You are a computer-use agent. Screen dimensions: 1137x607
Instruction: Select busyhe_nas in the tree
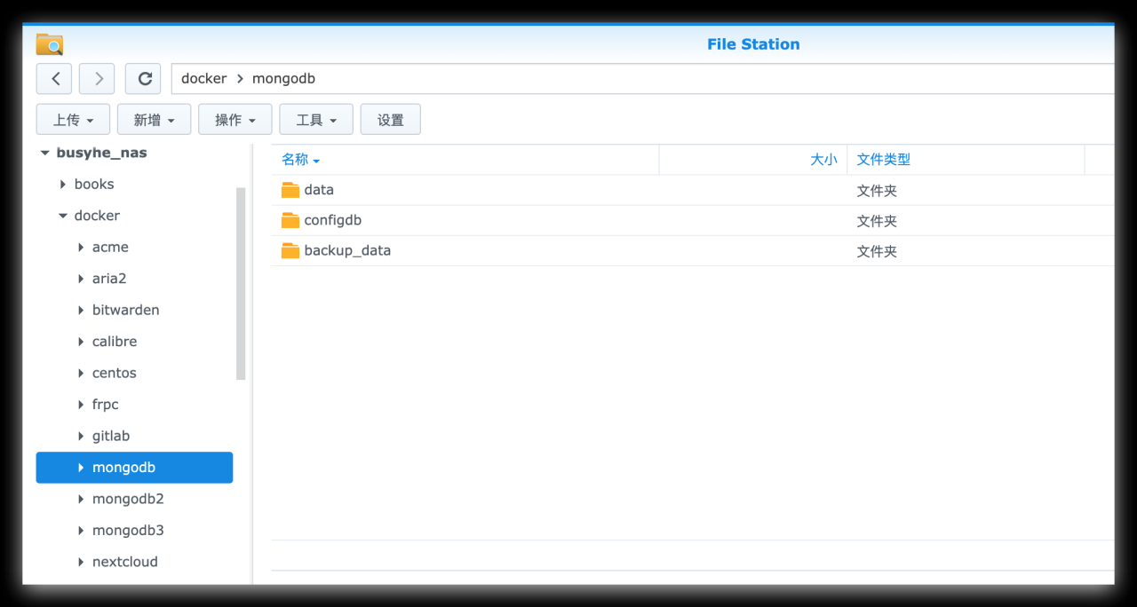tap(101, 153)
